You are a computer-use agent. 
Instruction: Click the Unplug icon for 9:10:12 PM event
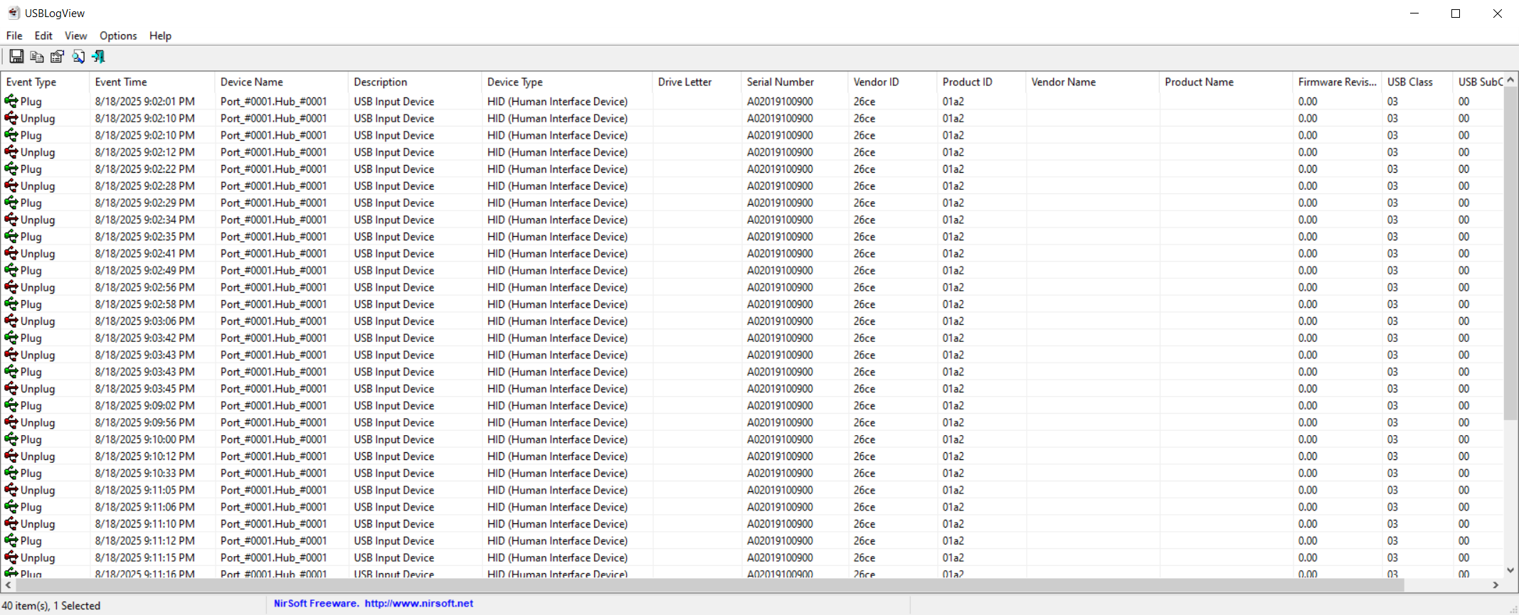pos(11,456)
